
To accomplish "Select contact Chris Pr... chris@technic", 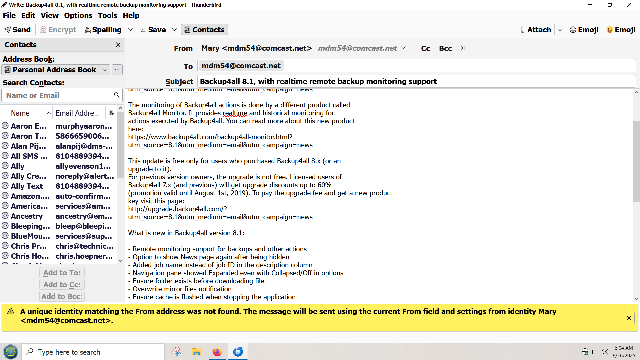I will tap(58, 246).
